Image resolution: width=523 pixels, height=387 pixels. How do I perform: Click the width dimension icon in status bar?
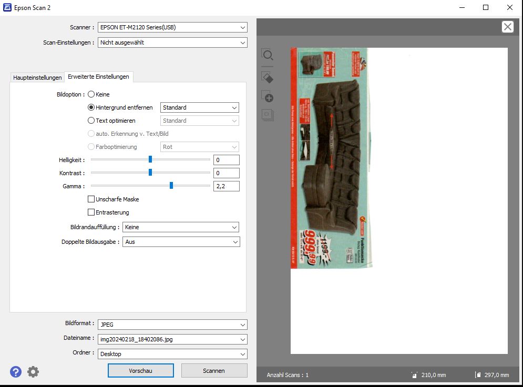point(414,375)
